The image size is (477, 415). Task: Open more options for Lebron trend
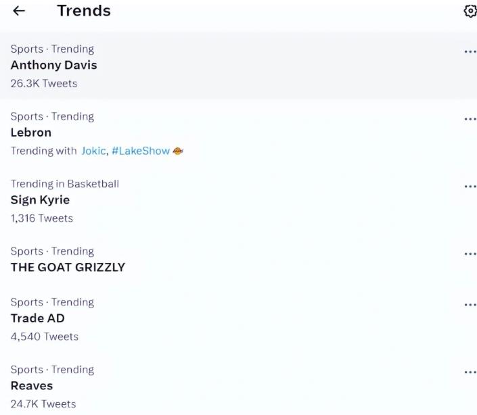[x=470, y=119]
